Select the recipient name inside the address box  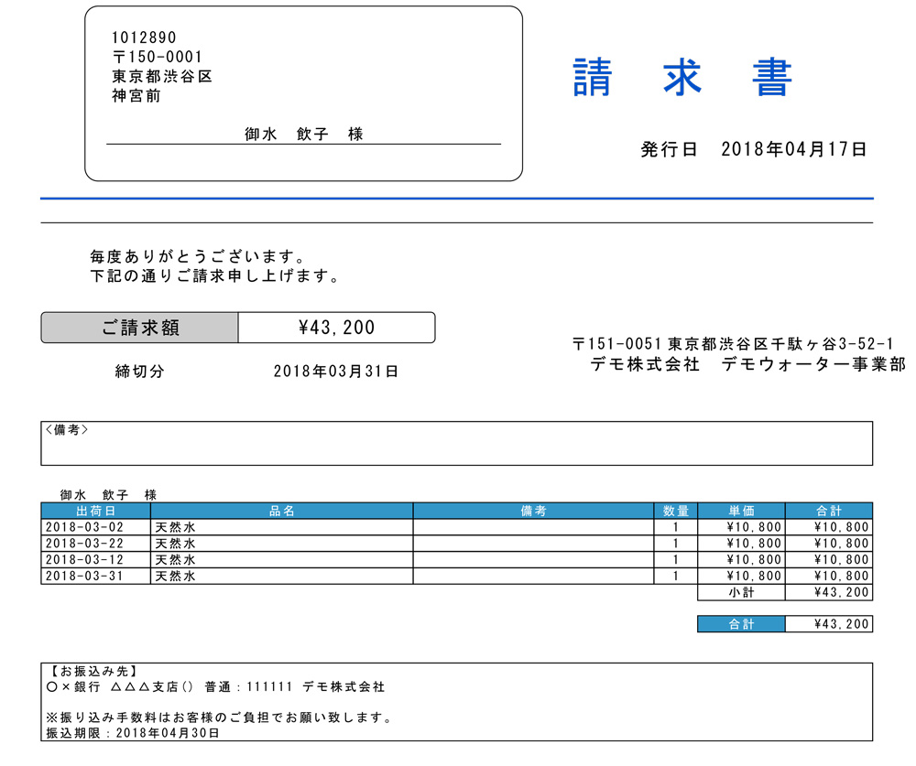[303, 135]
